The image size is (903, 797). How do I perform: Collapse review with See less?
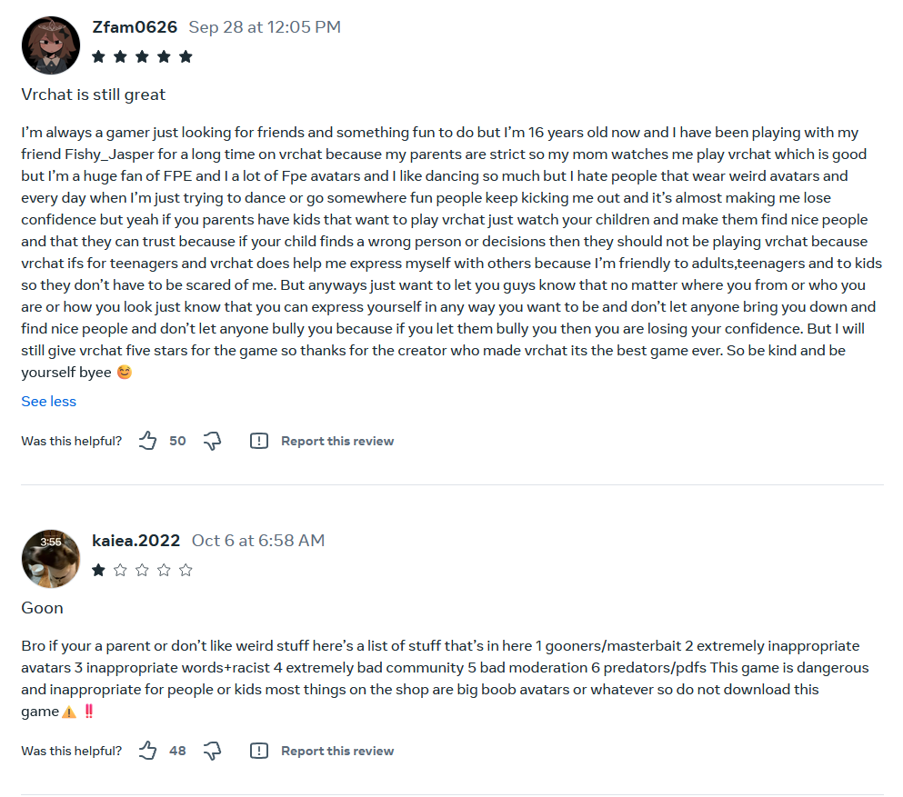[49, 401]
